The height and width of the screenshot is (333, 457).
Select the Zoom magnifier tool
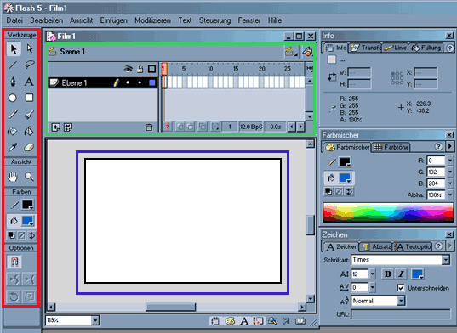[29, 176]
